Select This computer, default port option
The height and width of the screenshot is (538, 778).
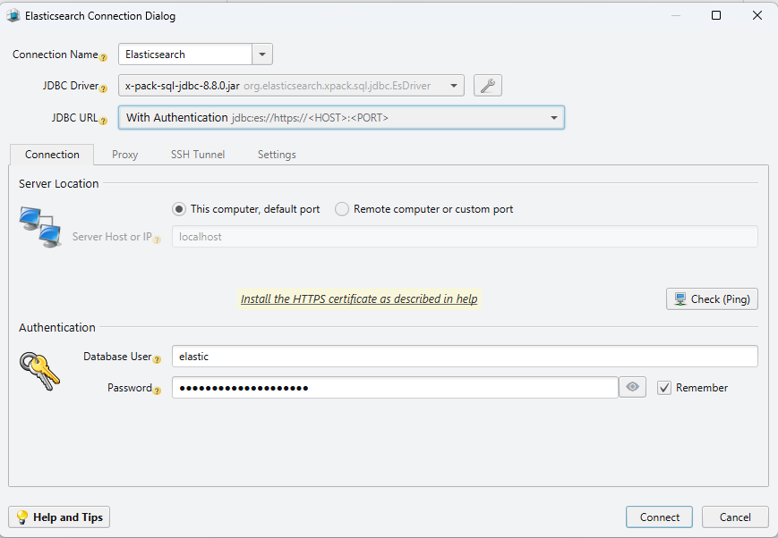coord(179,208)
